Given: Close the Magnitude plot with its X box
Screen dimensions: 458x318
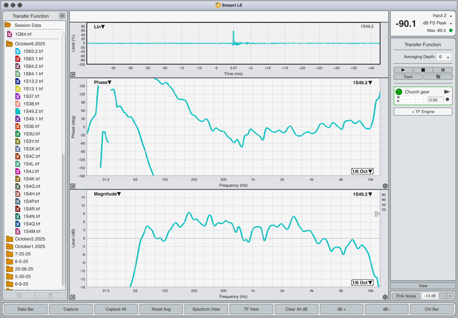Looking at the screenshot, I should [x=73, y=297].
